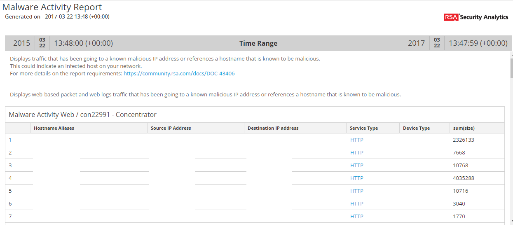513x243 pixels.
Task: Open the HTTP link in row 5
Action: click(357, 191)
